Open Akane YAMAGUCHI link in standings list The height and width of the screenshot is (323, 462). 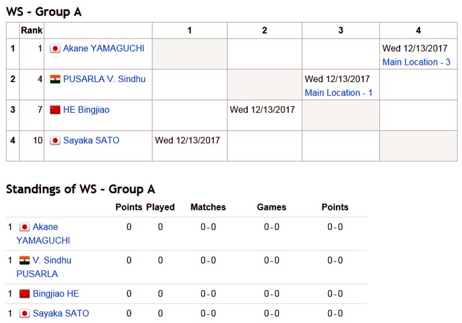point(43,233)
